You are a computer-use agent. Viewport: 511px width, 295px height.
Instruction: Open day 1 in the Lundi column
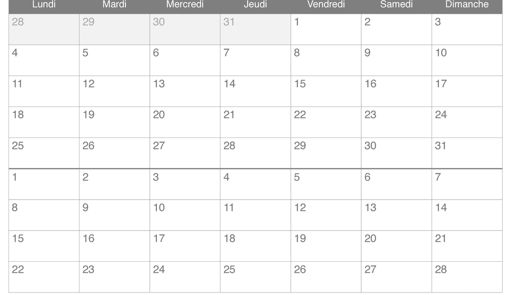tap(44, 184)
